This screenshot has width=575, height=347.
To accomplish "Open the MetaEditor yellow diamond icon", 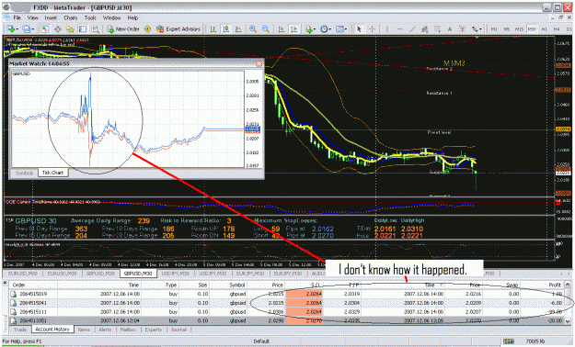I will 148,29.
